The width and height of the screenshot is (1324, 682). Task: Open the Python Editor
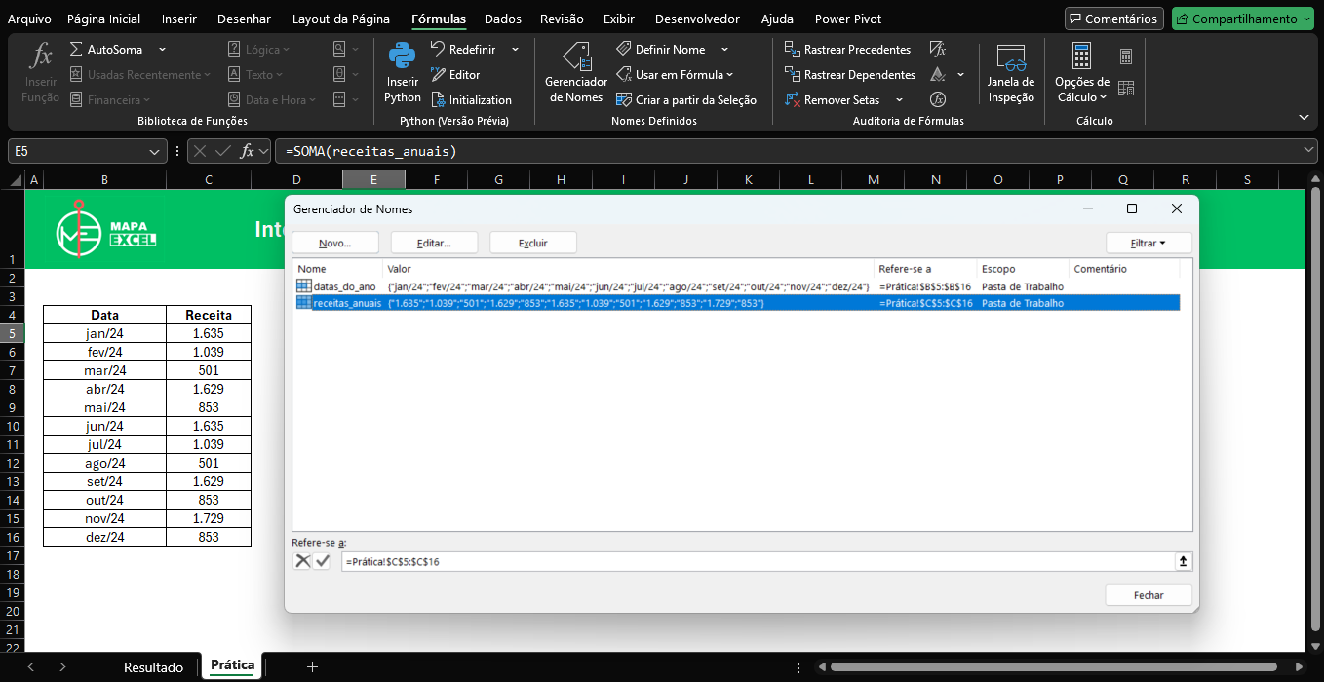455,74
